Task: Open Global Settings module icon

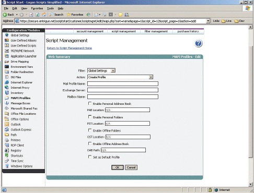Action: [x=7, y=35]
